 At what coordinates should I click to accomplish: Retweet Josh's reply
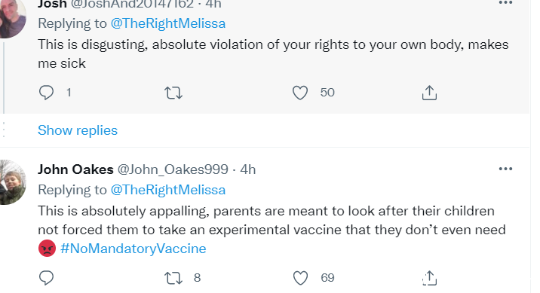[173, 93]
